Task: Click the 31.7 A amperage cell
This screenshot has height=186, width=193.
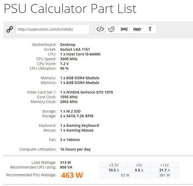Action: [165, 170]
